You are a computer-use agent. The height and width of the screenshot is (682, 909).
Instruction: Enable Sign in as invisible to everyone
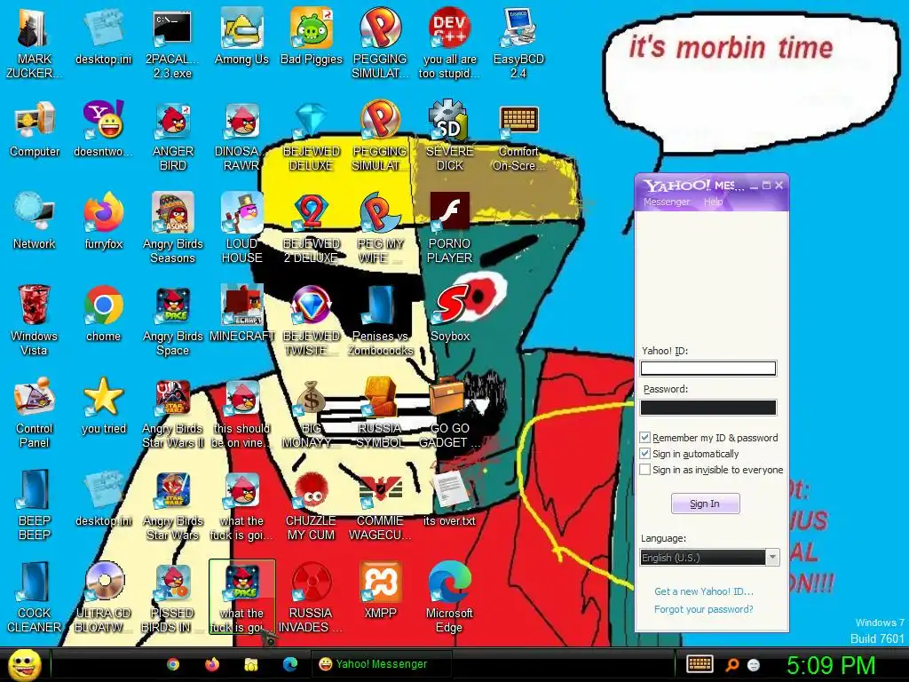tap(644, 470)
